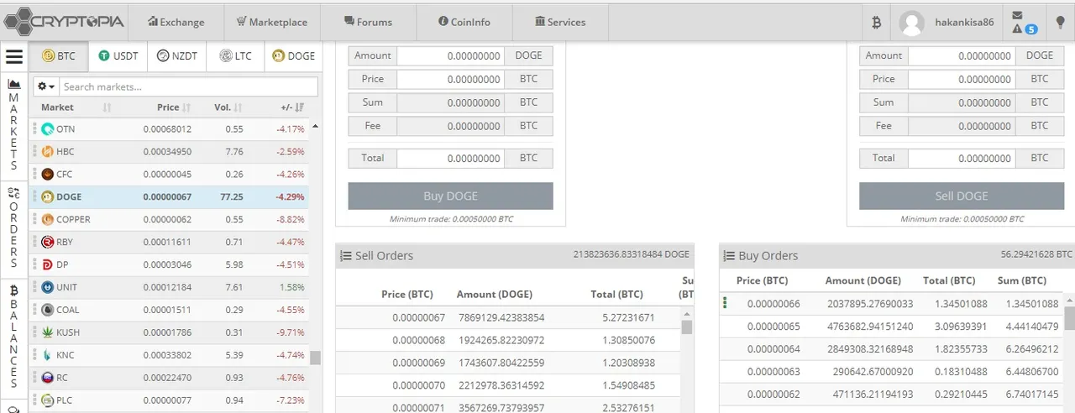Open the hakankisa86 account menu
The image size is (1075, 413).
click(964, 23)
